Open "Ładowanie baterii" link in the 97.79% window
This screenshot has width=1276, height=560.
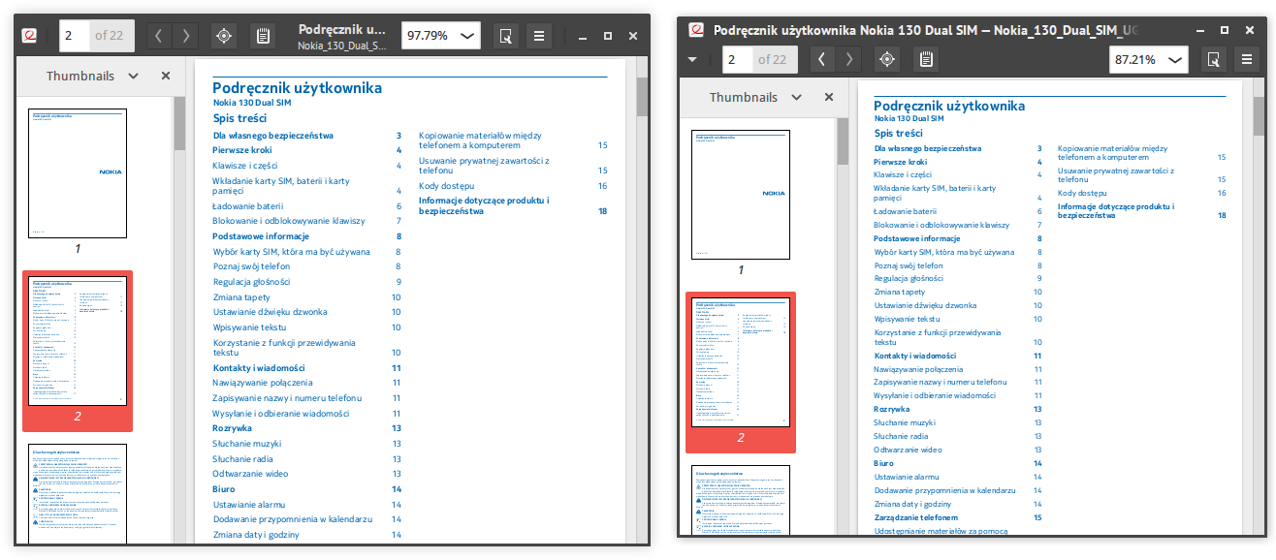[248, 205]
